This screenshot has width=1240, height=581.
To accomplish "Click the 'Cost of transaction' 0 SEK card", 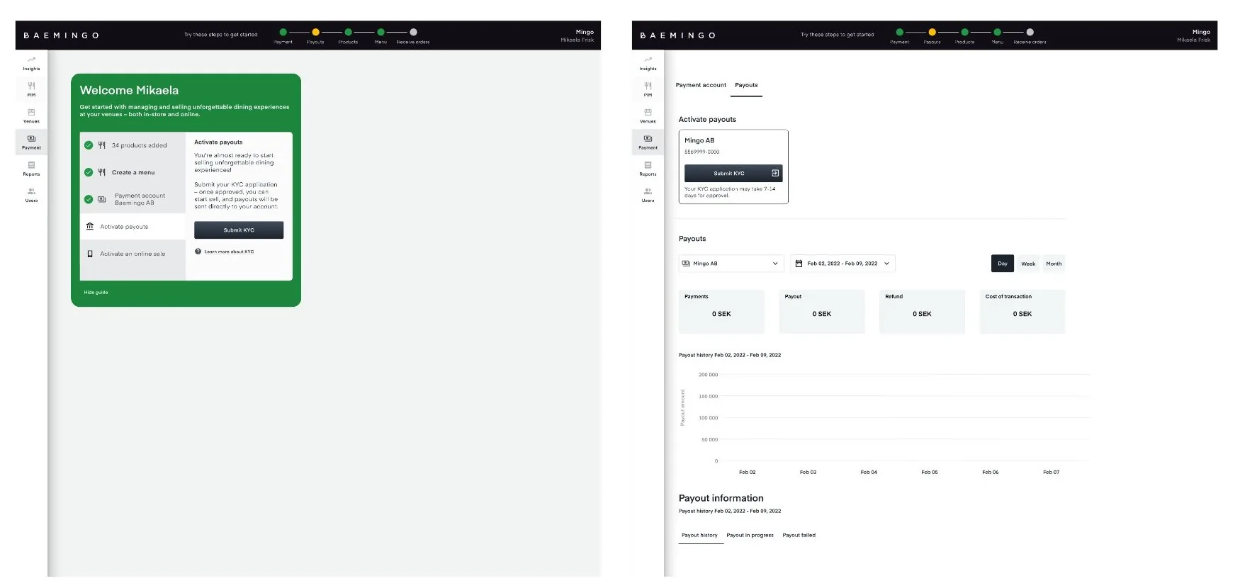I will [x=1022, y=311].
